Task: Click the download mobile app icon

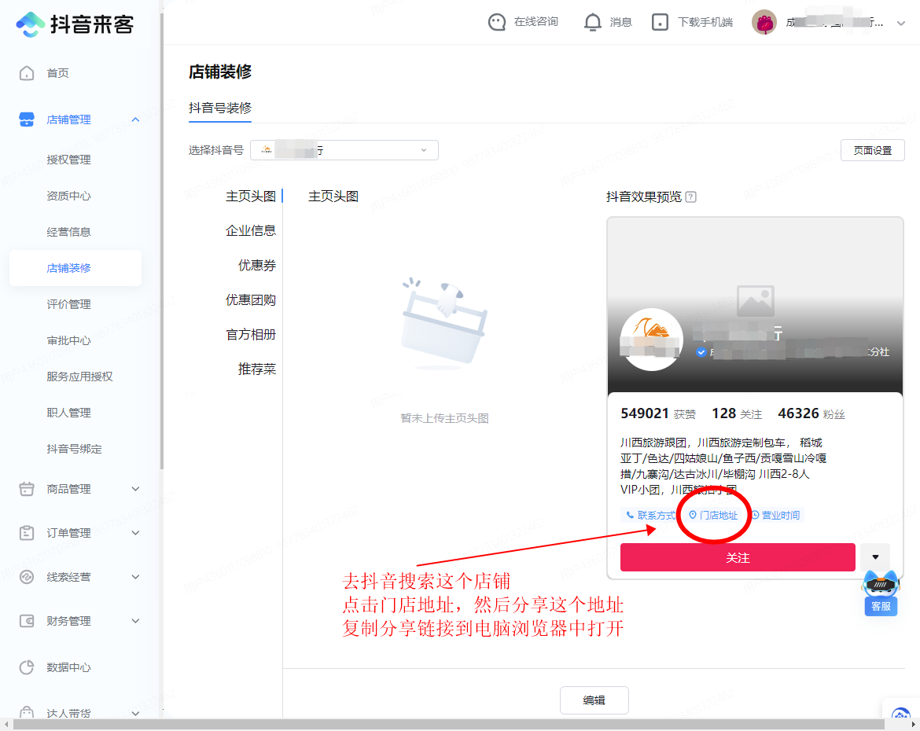Action: tap(661, 22)
